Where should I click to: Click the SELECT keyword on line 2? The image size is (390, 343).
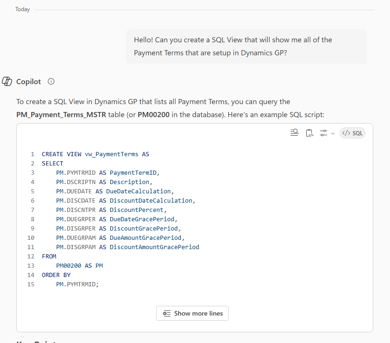point(53,164)
